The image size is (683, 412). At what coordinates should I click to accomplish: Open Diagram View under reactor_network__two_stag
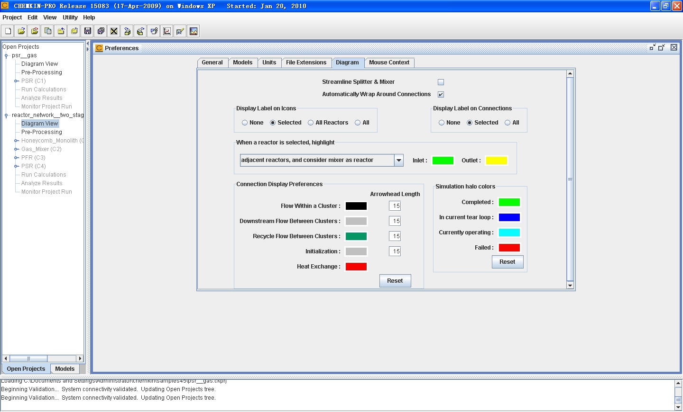point(40,124)
